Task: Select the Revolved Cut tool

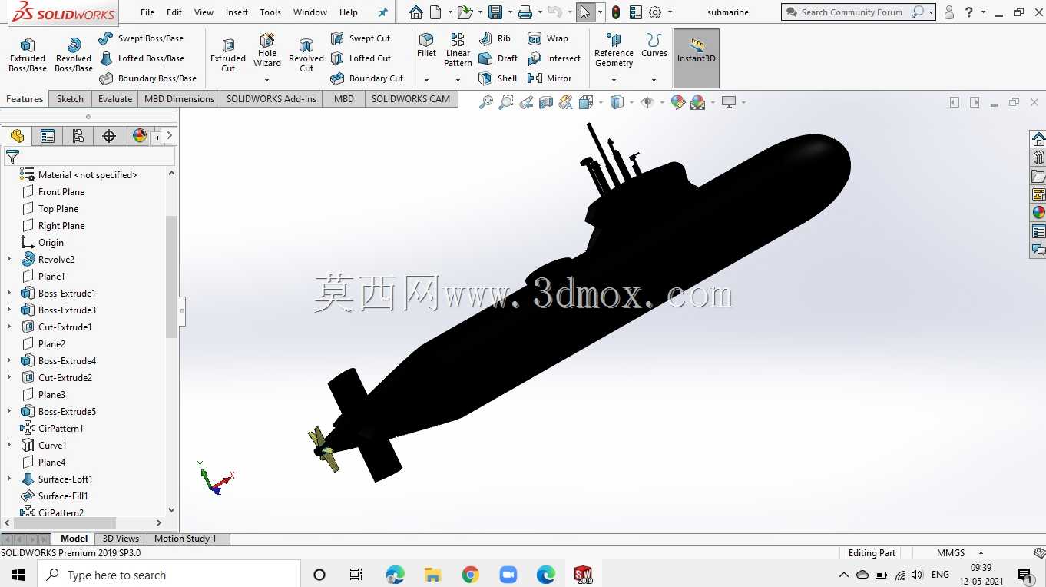Action: pyautogui.click(x=306, y=55)
